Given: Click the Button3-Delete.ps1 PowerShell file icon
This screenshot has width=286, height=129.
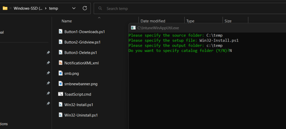Looking at the screenshot, I should coord(60,52).
